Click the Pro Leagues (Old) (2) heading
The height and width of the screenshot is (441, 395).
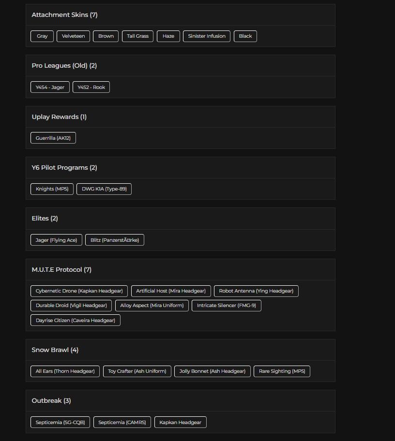click(x=64, y=66)
